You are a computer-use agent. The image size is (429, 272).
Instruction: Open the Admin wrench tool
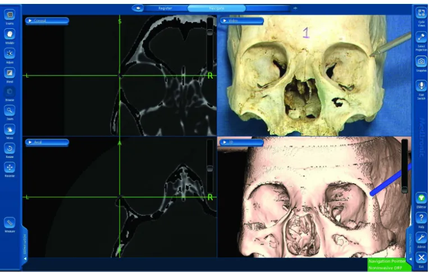tap(421, 238)
